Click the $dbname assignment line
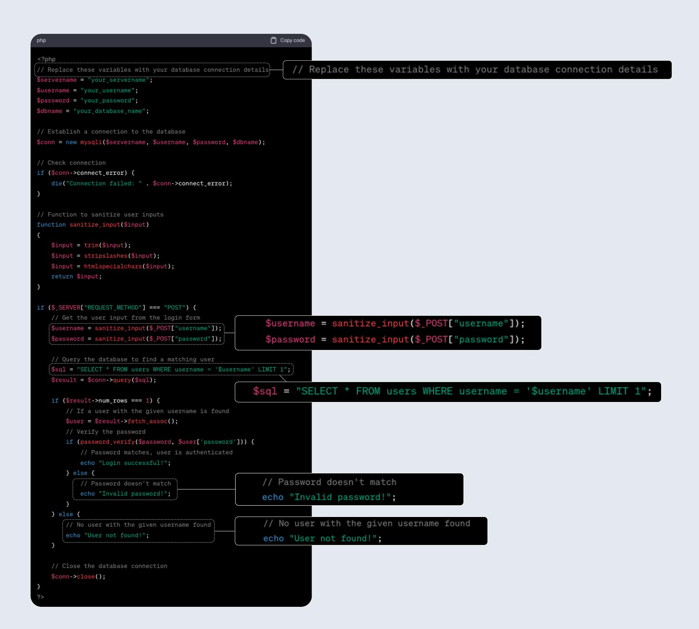Viewport: 699px width, 629px height. (x=93, y=111)
